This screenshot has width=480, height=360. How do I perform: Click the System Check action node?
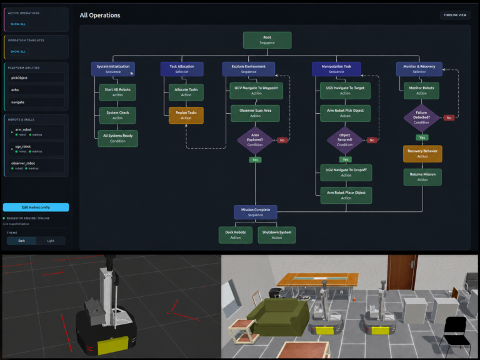pos(117,115)
